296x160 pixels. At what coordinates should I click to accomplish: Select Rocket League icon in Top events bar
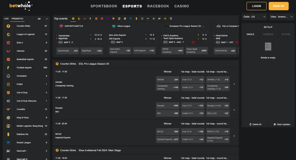point(131,19)
